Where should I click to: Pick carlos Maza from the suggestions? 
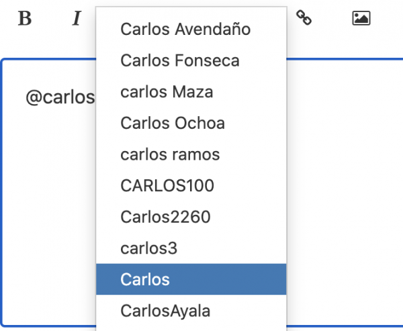point(191,92)
